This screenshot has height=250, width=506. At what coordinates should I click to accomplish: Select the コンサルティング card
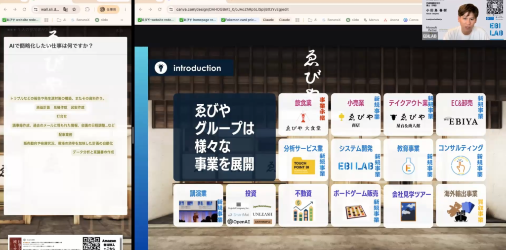pos(461,160)
